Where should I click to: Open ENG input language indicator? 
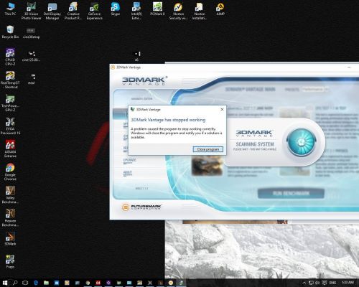coord(332,283)
